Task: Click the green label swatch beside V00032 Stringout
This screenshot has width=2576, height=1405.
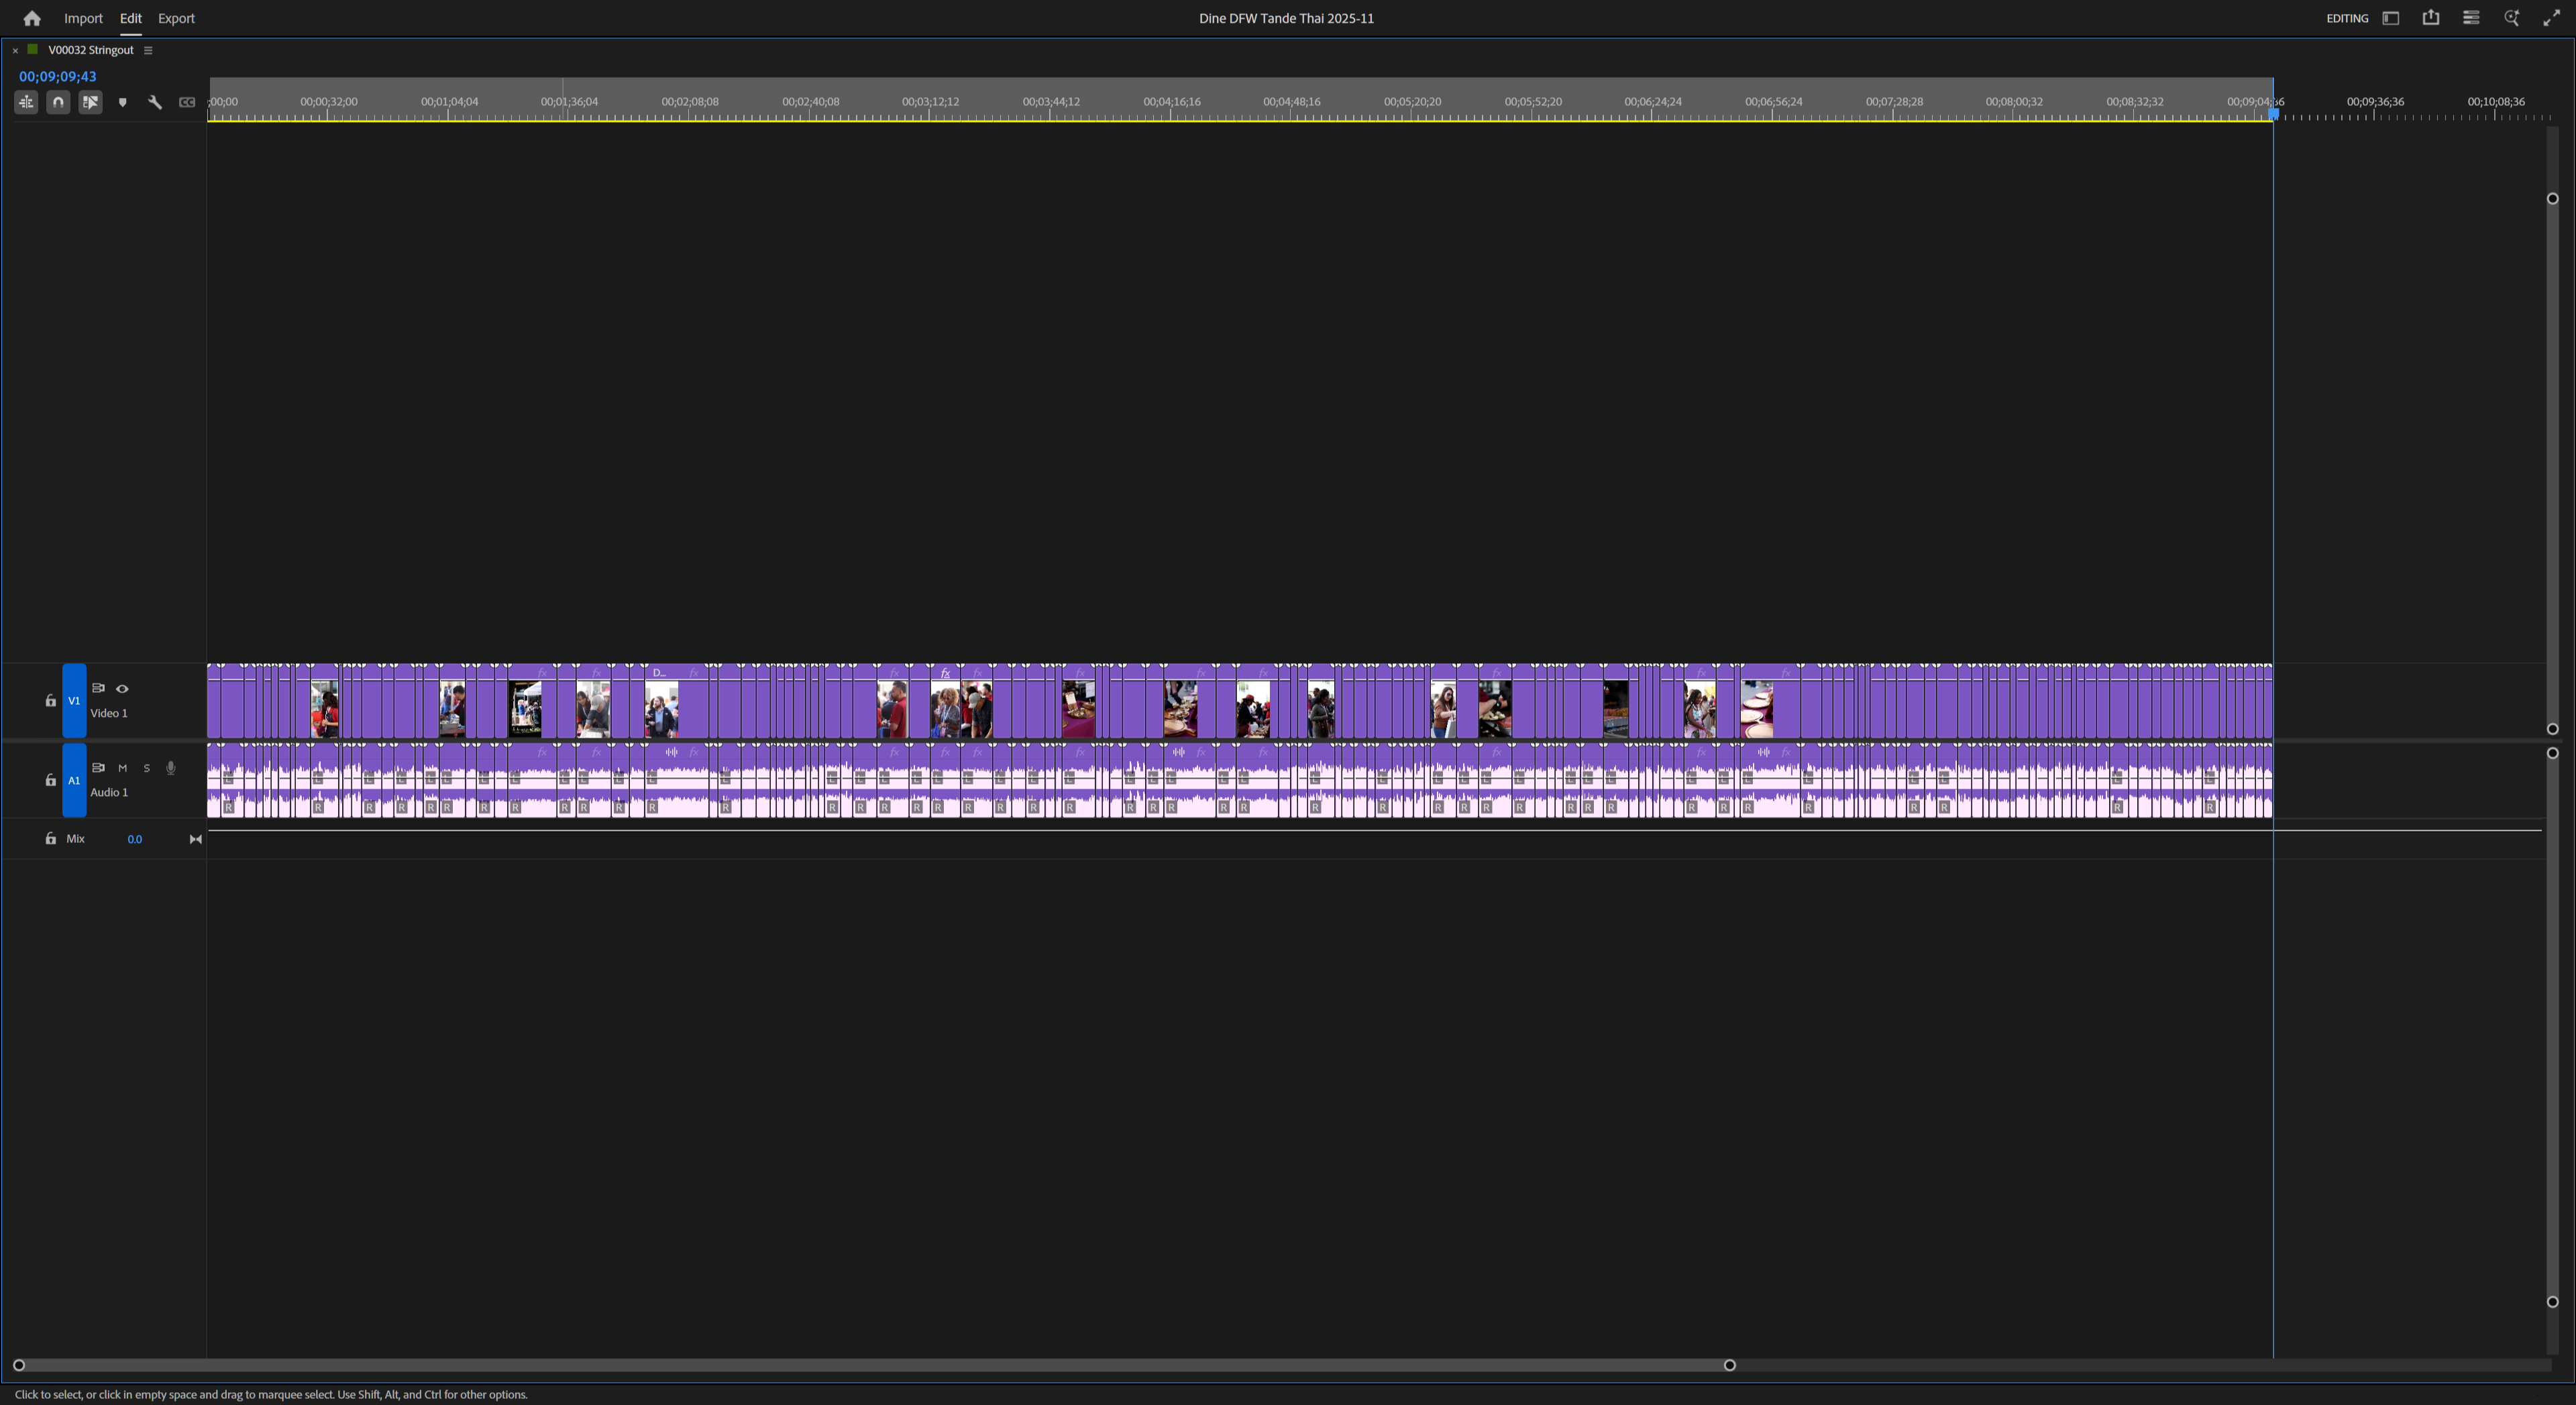Action: pyautogui.click(x=32, y=49)
